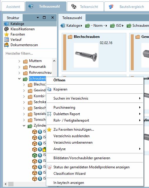Click the horizontal scrollbar left arrow
Screen dimensions: 149x188
point(6,184)
